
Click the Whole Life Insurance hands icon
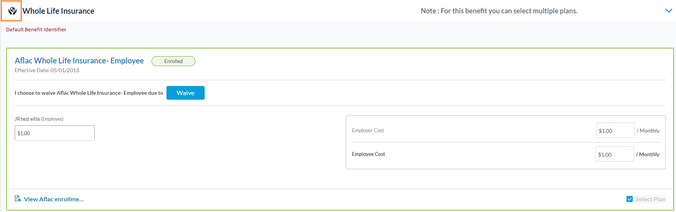pos(12,11)
